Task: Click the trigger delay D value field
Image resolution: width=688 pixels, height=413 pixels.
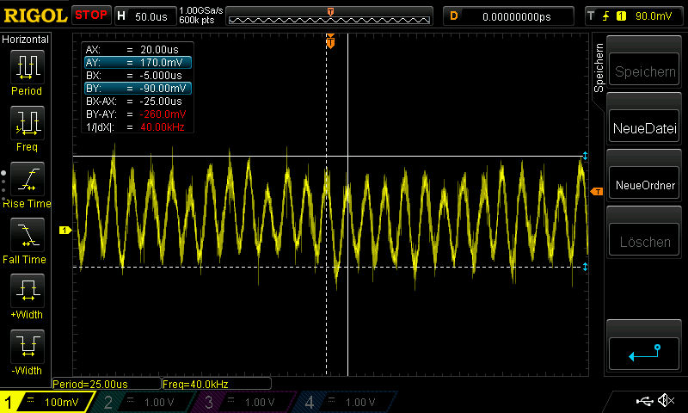Action: coord(509,16)
